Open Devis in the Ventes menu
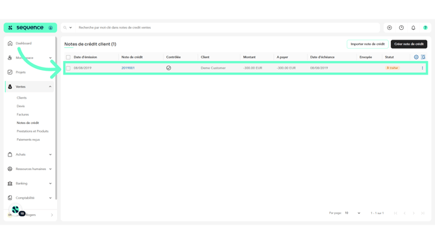The height and width of the screenshot is (244, 435). [21, 106]
